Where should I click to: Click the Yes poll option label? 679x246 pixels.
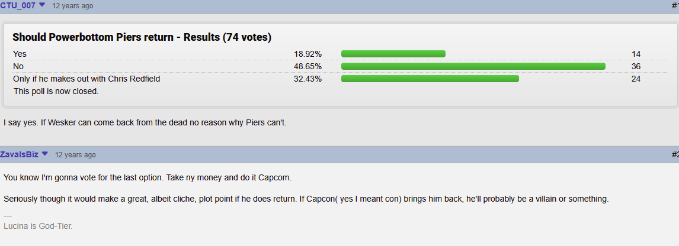pyautogui.click(x=20, y=54)
